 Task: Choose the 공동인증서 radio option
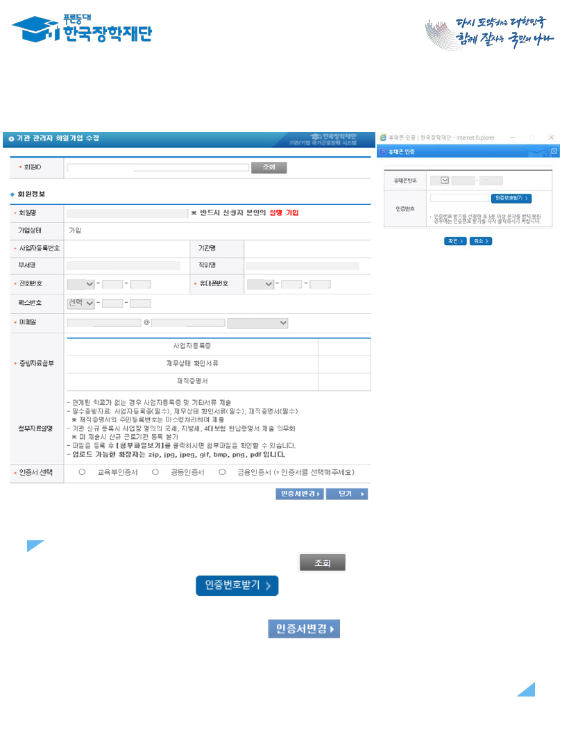pos(155,472)
